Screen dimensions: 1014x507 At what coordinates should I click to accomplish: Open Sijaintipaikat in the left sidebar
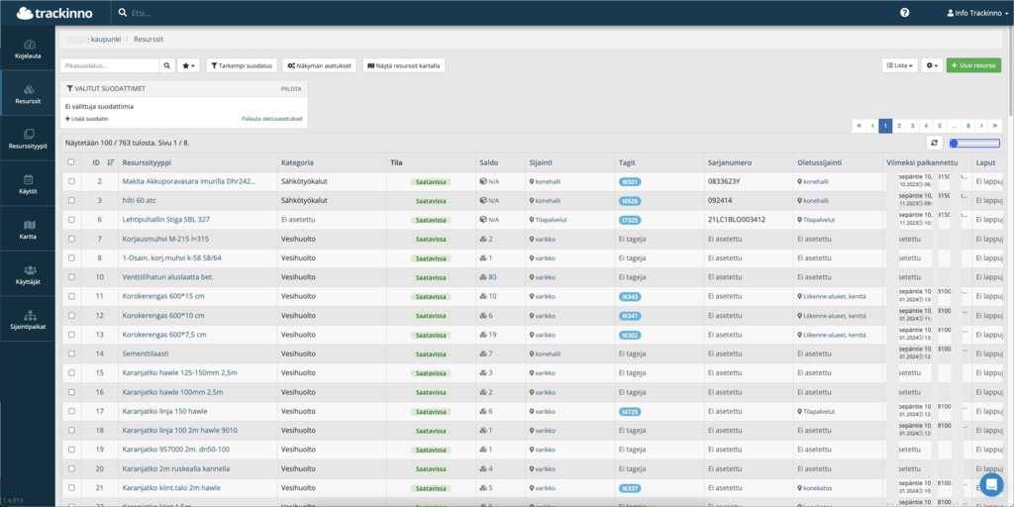click(x=28, y=320)
